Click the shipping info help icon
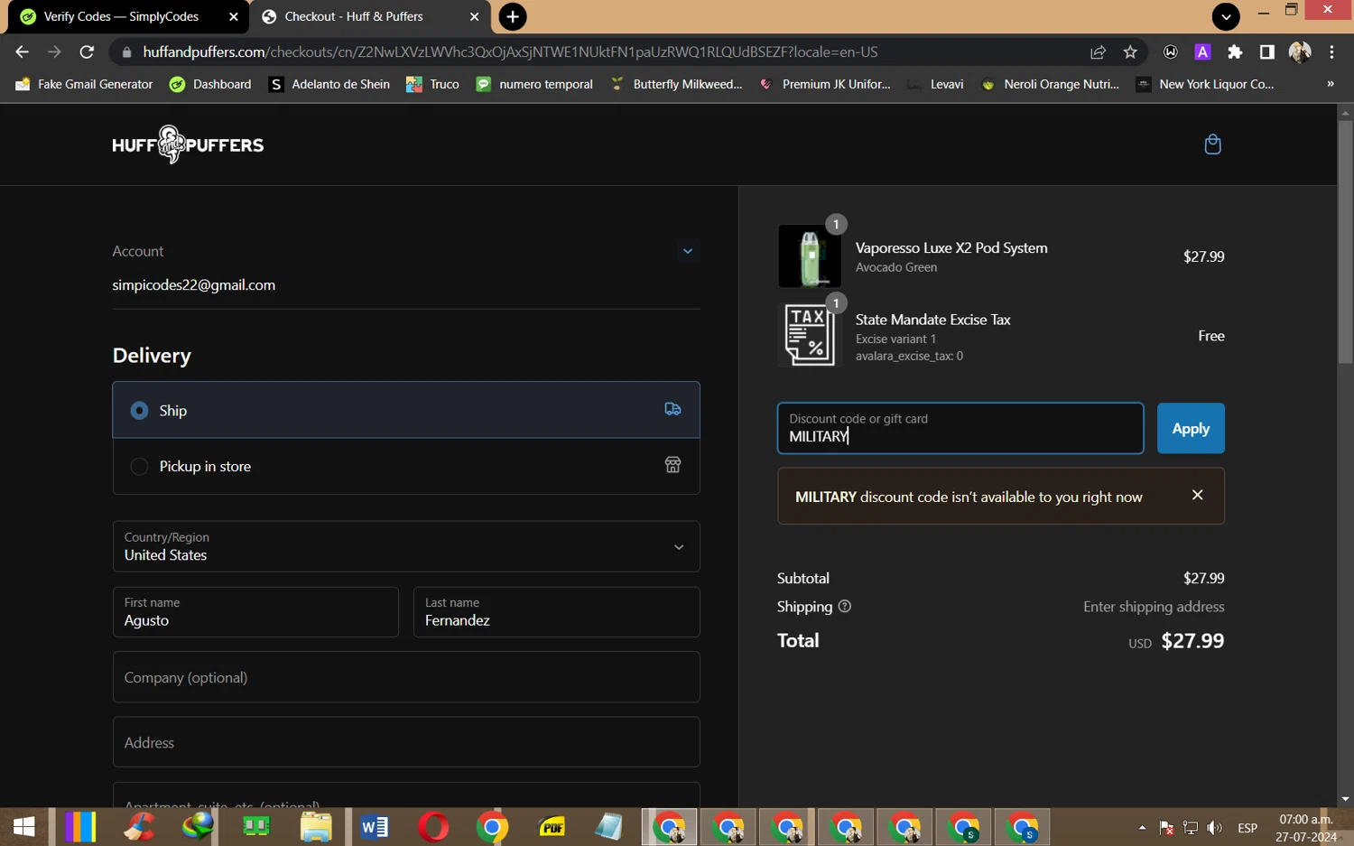The image size is (1354, 846). click(845, 607)
